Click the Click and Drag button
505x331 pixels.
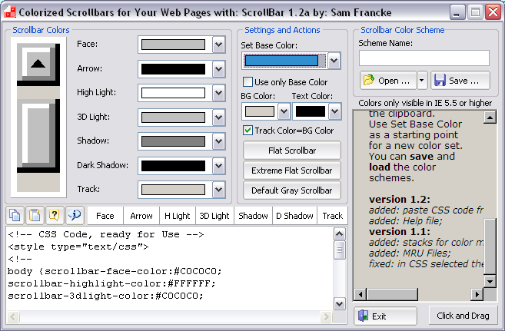463,316
